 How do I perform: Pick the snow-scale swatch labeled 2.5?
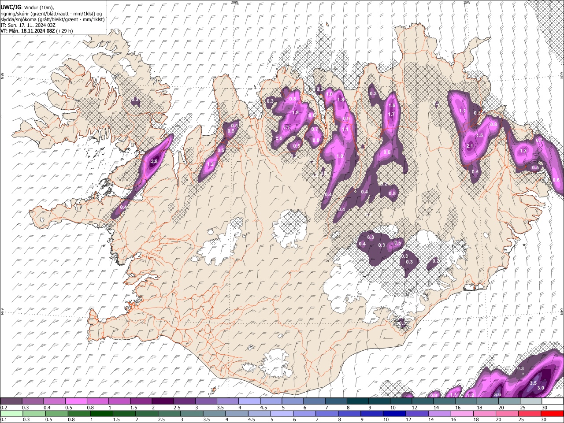click(x=184, y=401)
